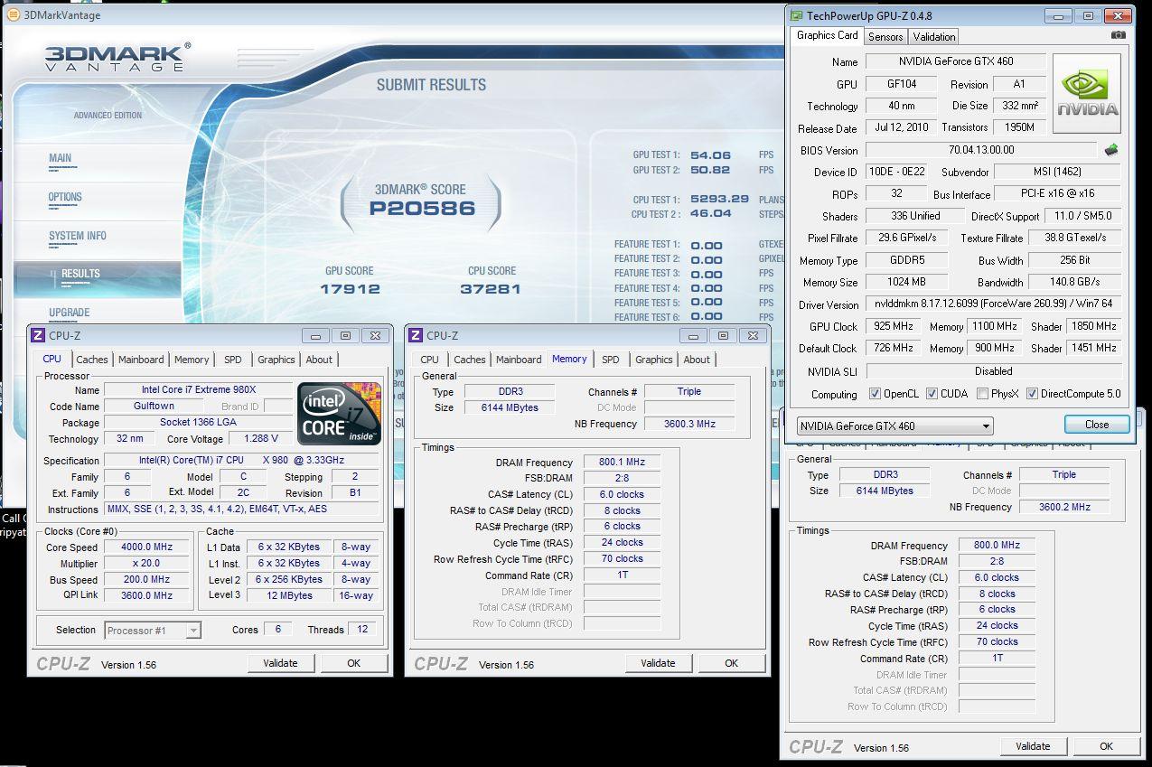
Task: Click the NVIDIA logo in GPU-Z
Action: (1086, 94)
